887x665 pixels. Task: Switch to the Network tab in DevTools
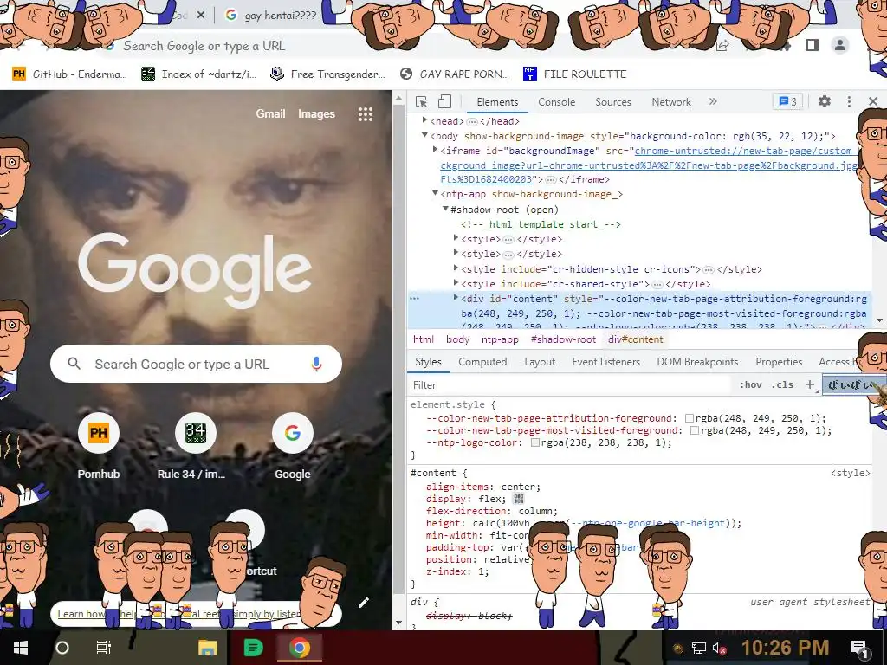coord(671,102)
